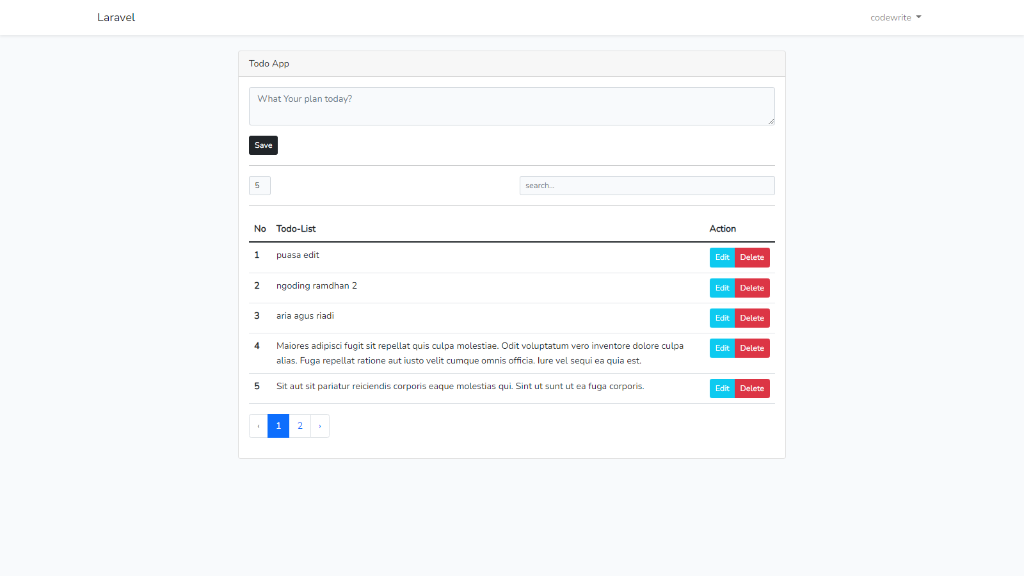Edit the 'puasa edit' todo
The height and width of the screenshot is (576, 1024).
722,257
